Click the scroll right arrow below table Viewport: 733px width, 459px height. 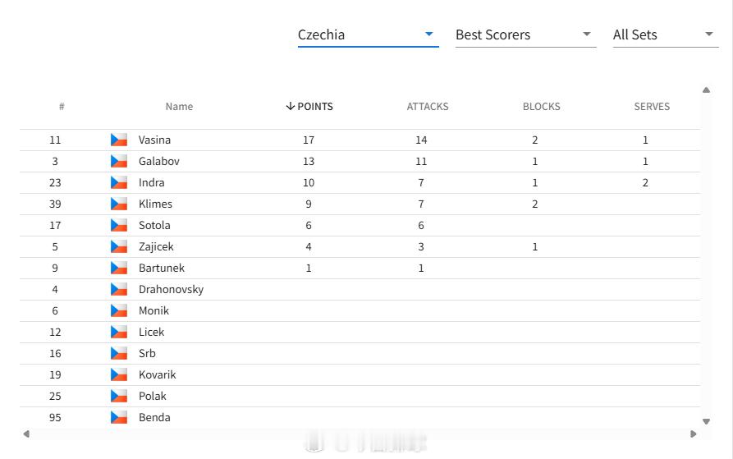694,434
